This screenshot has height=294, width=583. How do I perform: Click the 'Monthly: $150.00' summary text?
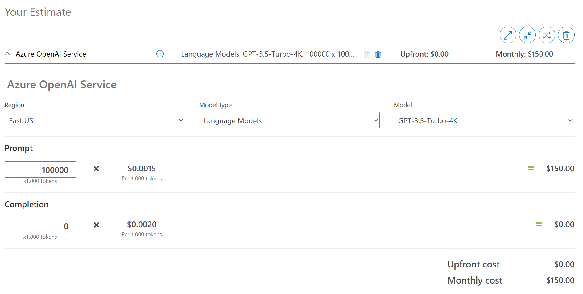pyautogui.click(x=524, y=54)
